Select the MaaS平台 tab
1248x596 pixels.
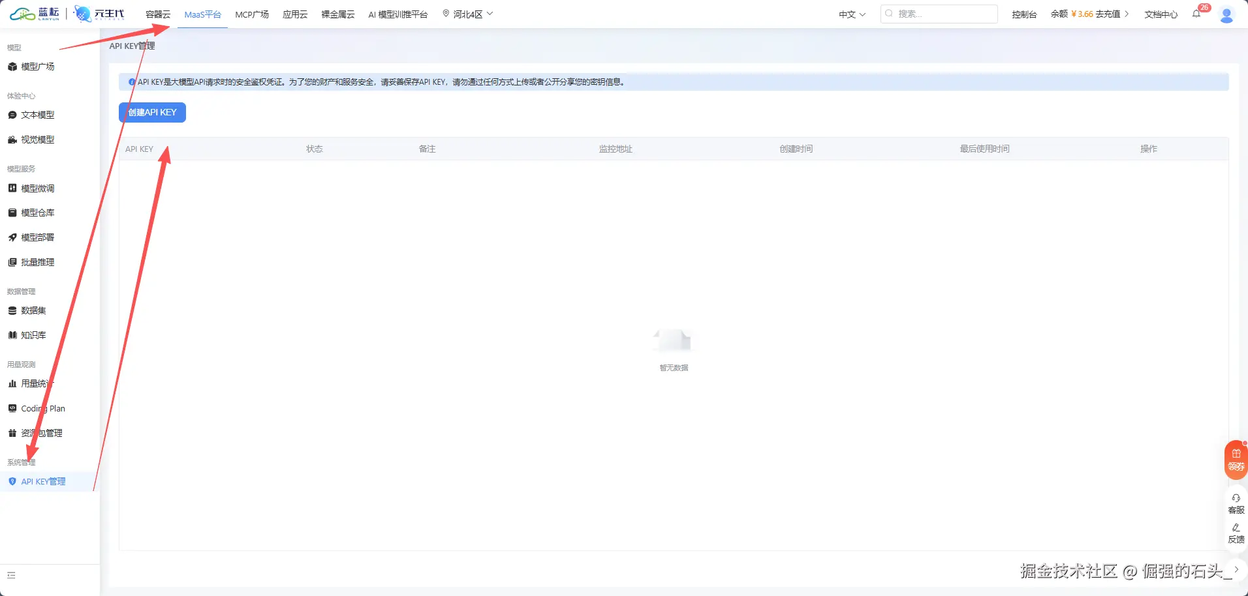tap(202, 14)
